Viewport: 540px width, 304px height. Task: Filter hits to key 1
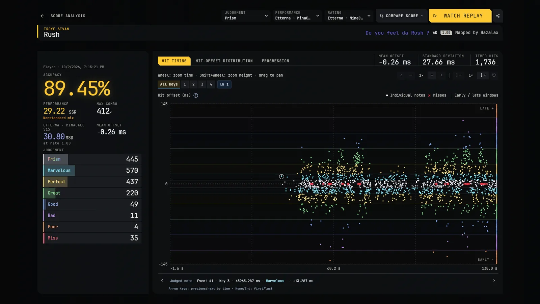[x=185, y=84]
